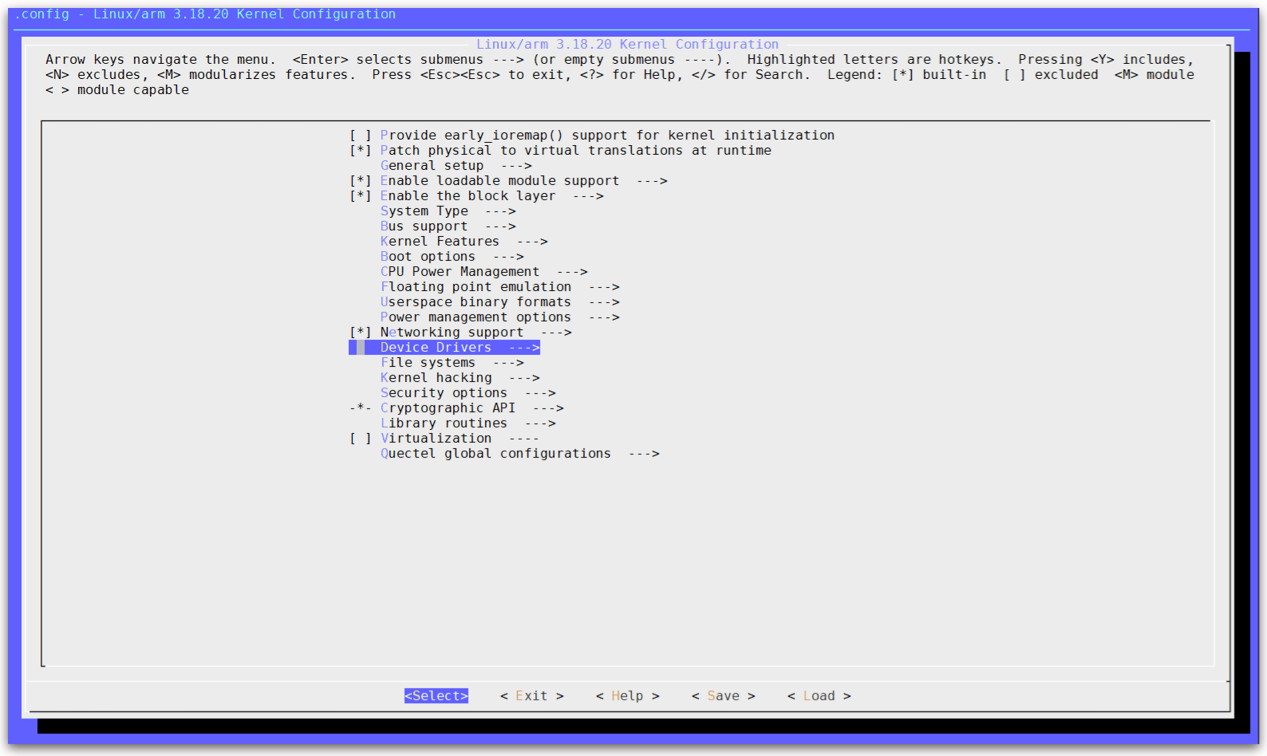Click arrow after Enable the block layer
The width and height of the screenshot is (1267, 756).
tap(588, 196)
